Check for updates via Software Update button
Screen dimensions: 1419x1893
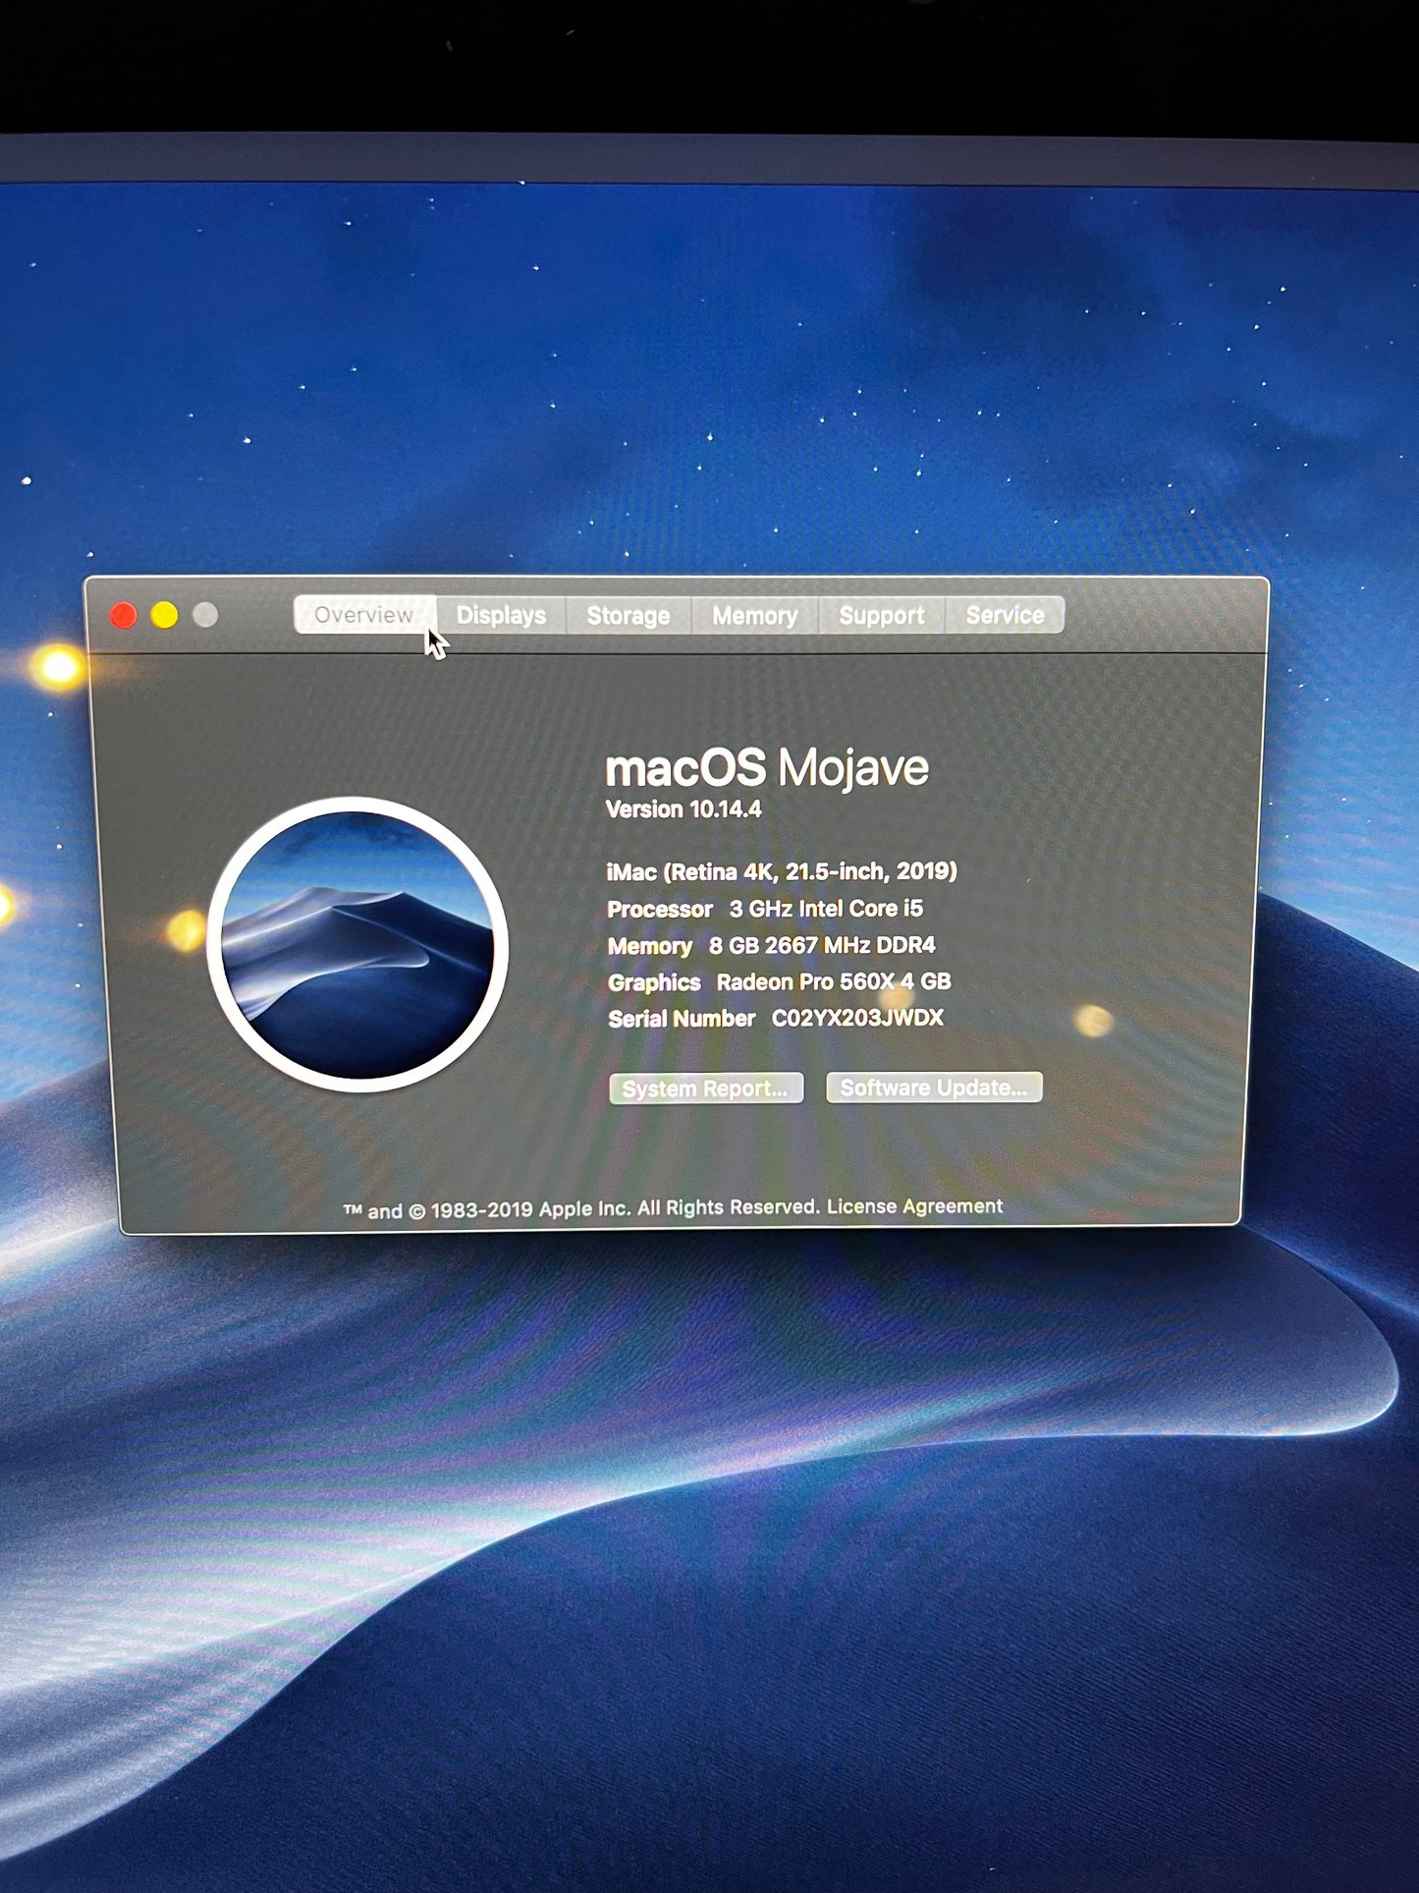[934, 1087]
